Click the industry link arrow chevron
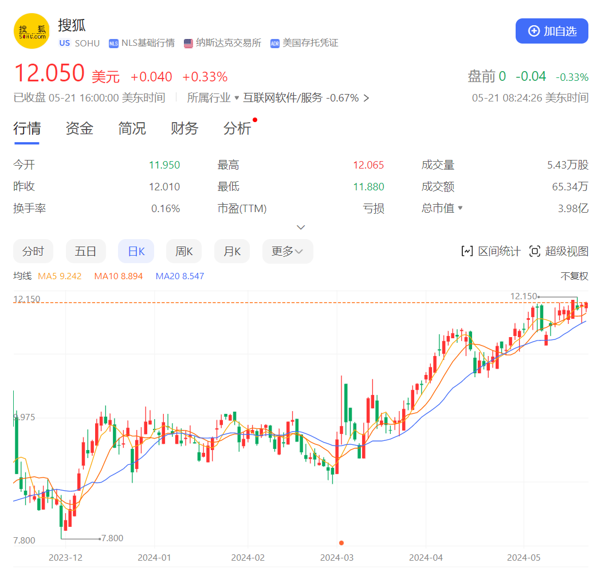The height and width of the screenshot is (571, 601). point(367,98)
